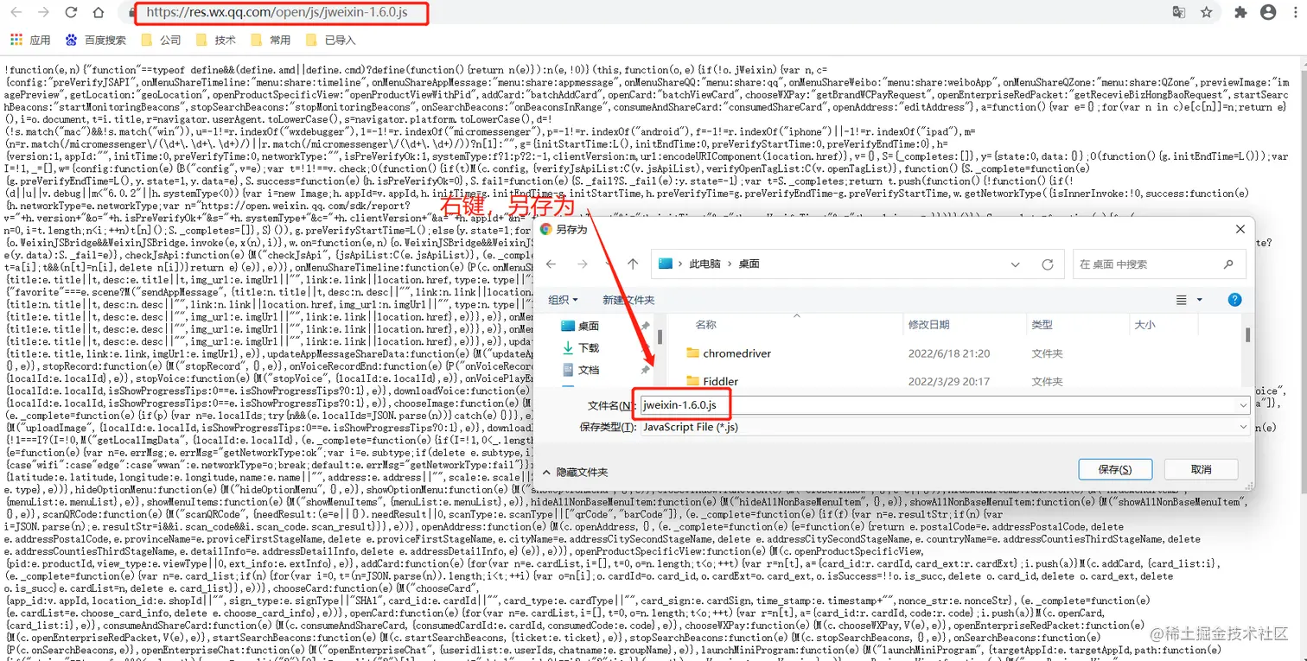
Task: Go to Chrome's home page icon
Action: [99, 13]
